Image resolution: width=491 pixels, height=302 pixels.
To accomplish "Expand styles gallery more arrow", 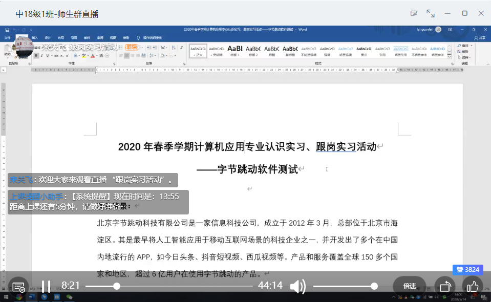I will pyautogui.click(x=450, y=56).
